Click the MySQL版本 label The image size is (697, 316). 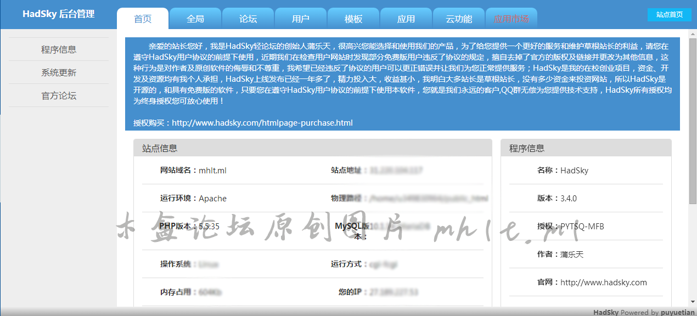coord(352,231)
